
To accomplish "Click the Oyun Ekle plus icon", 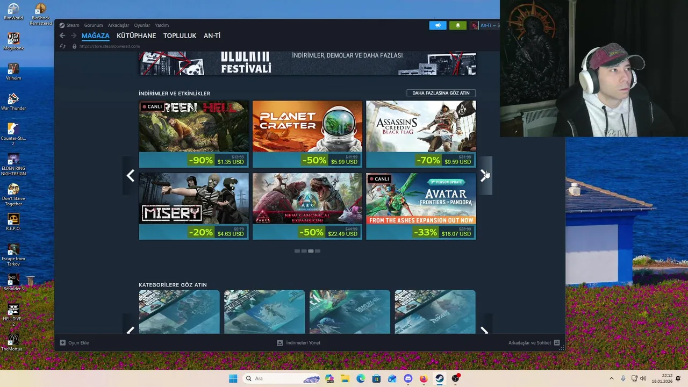I will tap(62, 342).
